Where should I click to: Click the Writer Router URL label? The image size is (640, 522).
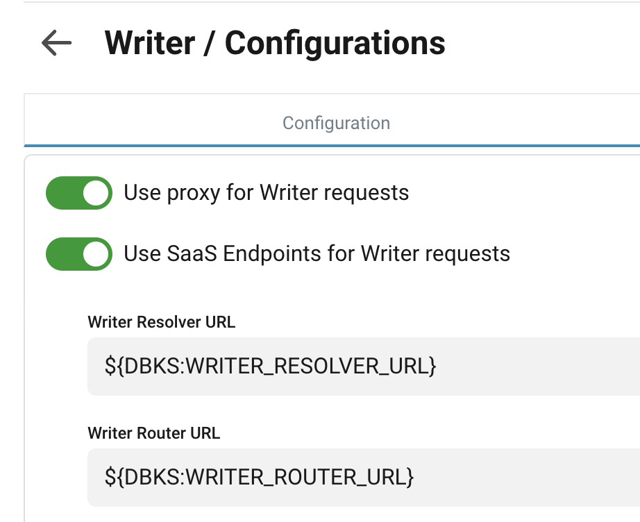153,433
